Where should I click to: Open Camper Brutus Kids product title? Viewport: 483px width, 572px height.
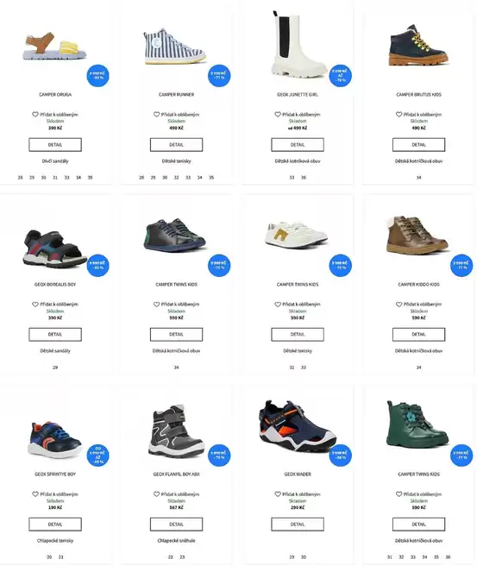pyautogui.click(x=419, y=95)
